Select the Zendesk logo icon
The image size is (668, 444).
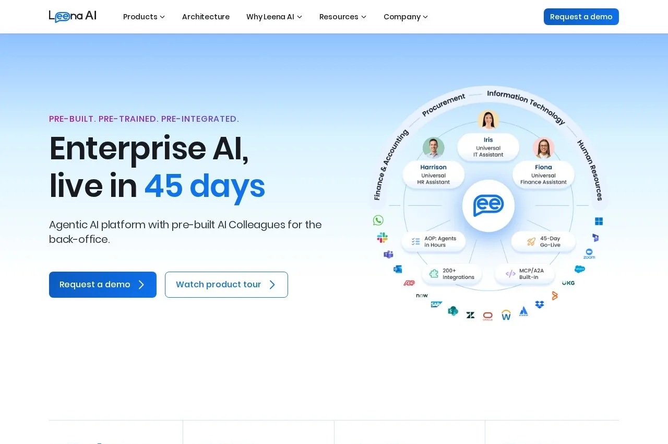[x=470, y=315]
